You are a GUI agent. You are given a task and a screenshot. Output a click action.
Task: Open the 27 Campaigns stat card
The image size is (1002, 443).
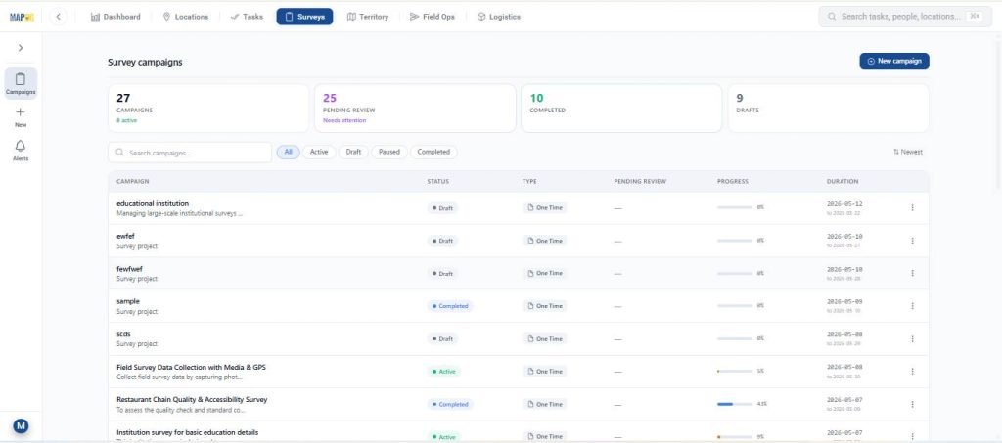[x=208, y=109]
